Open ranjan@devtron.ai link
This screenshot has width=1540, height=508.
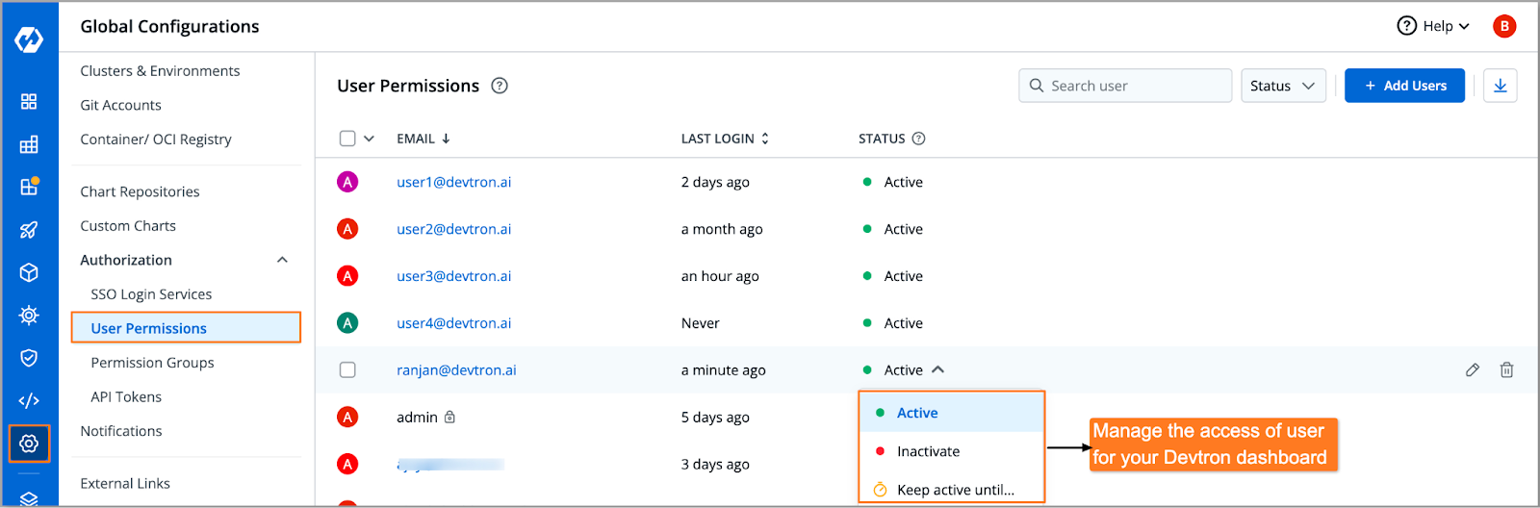456,369
